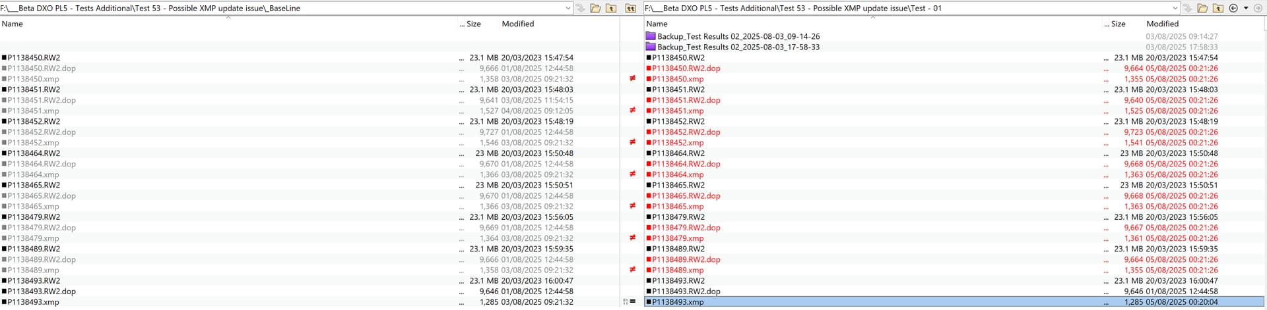The height and width of the screenshot is (310, 1267).
Task: Click left pane browse folder icon
Action: click(x=595, y=8)
